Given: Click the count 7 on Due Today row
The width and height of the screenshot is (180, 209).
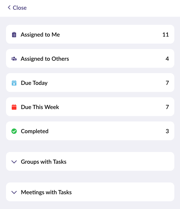Looking at the screenshot, I should point(167,83).
